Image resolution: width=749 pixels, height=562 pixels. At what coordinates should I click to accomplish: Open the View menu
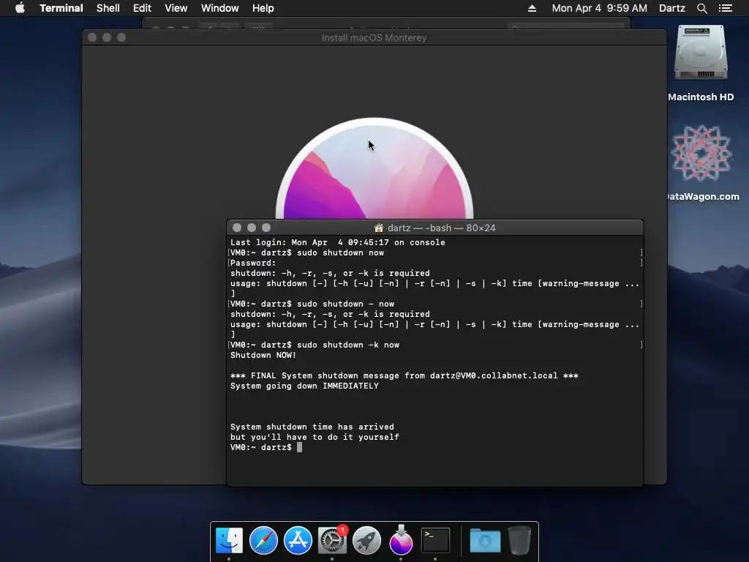coord(176,8)
